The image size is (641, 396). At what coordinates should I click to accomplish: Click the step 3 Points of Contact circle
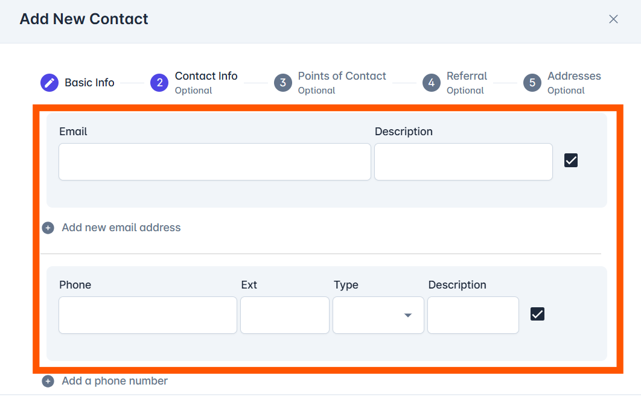click(x=283, y=83)
